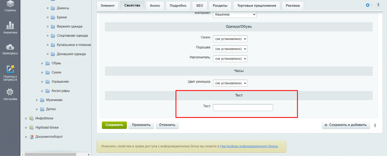Switch to the Реклама tab

293,6
